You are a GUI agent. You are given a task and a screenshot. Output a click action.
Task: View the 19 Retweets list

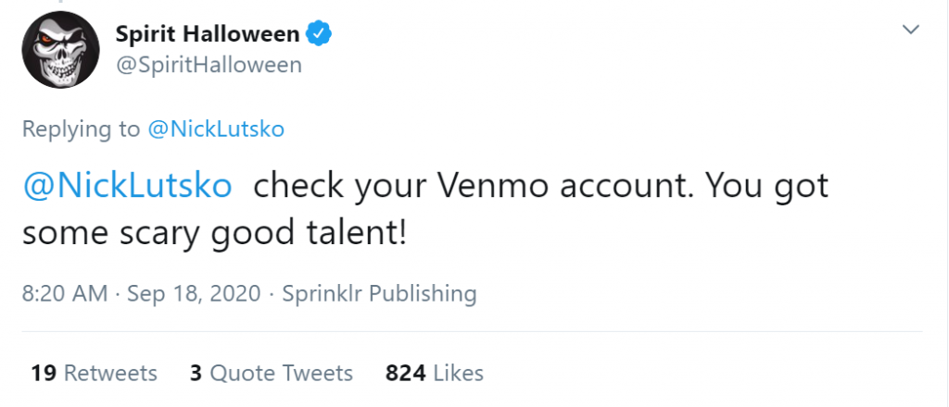[x=94, y=373]
